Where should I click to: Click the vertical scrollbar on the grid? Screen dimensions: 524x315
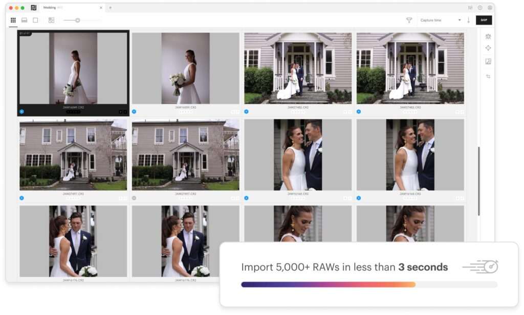click(x=479, y=181)
